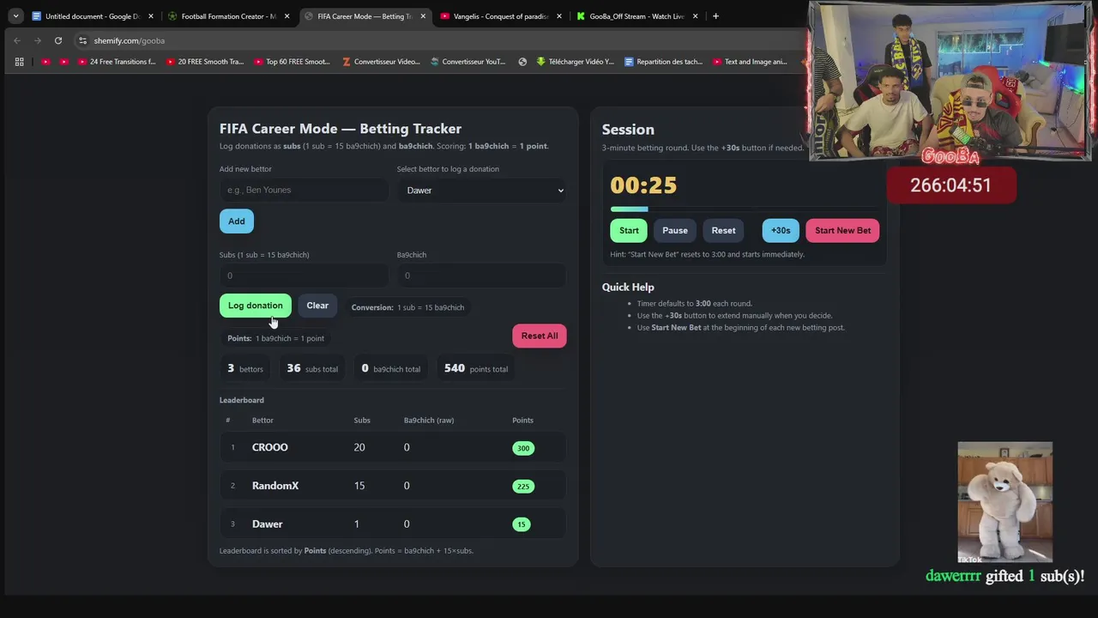Open the first YouTube bookmark icon
Viewport: 1098px width, 618px height.
tap(45, 62)
